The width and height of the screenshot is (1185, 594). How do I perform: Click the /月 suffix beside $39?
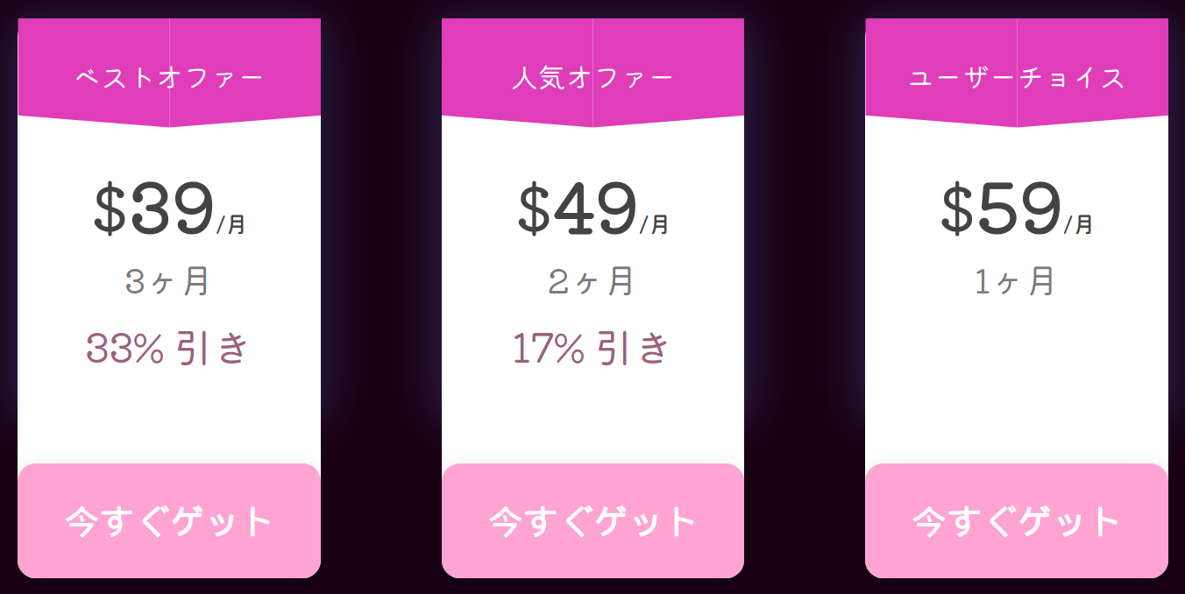click(231, 225)
